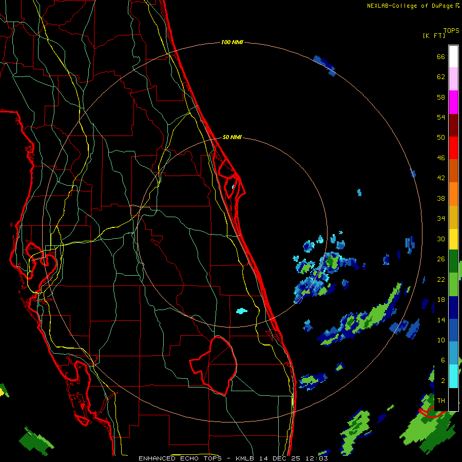Screen dimensions: 462x462
Task: Click the [K FT] units label
Action: tap(434, 36)
